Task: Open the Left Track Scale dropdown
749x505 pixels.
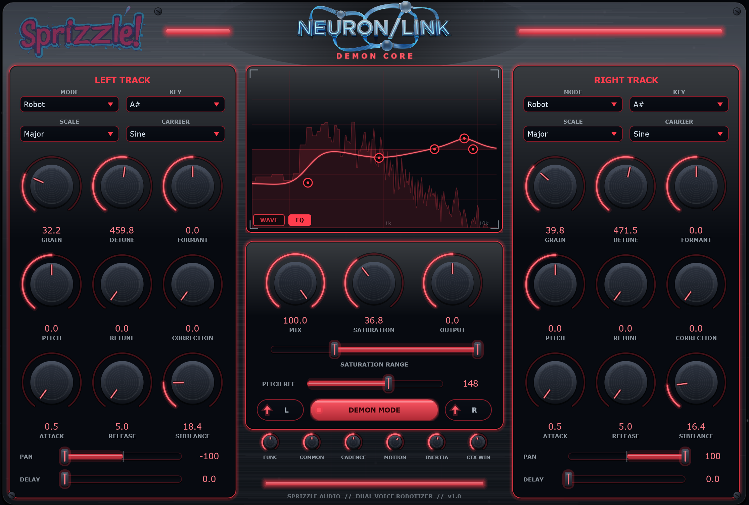Action: [69, 134]
